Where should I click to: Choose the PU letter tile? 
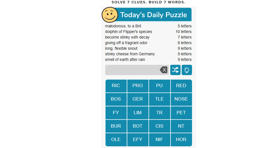tap(159, 86)
